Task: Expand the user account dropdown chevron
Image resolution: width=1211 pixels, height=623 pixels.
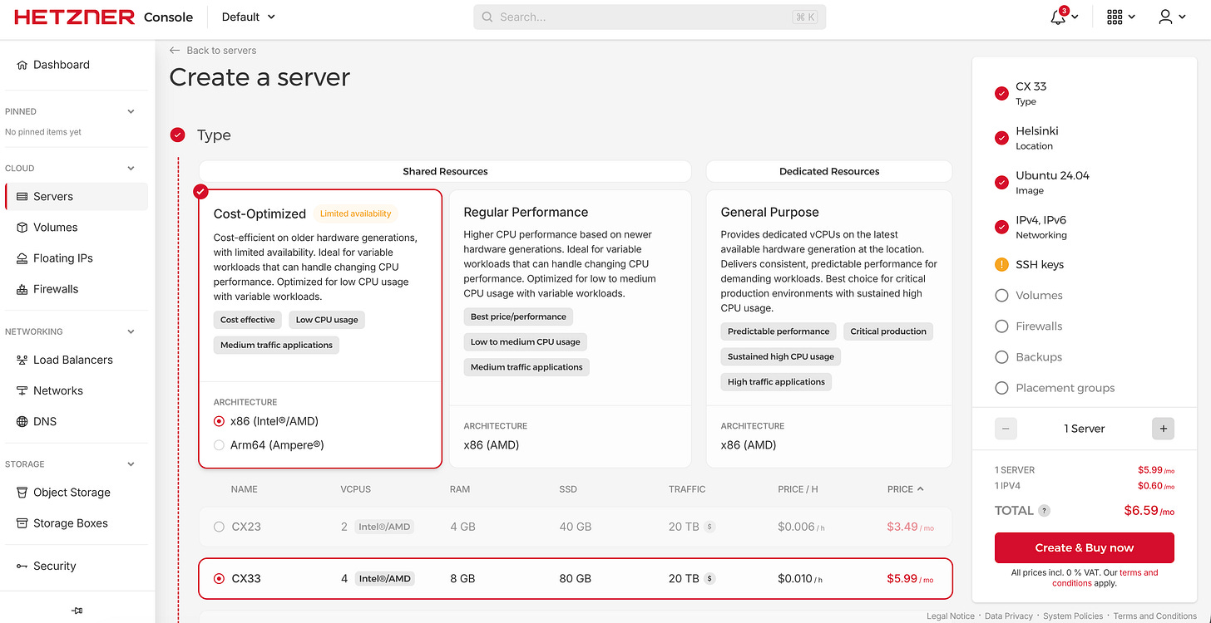Action: point(1182,17)
